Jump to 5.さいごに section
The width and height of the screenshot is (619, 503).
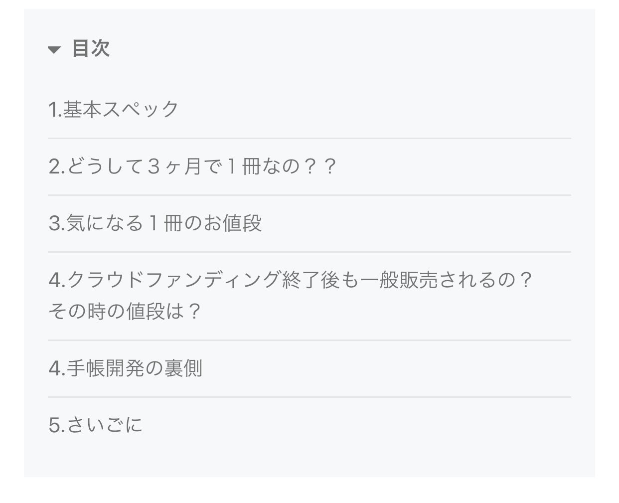point(96,426)
